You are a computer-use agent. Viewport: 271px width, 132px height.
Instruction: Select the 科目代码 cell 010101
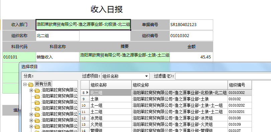point(19,57)
